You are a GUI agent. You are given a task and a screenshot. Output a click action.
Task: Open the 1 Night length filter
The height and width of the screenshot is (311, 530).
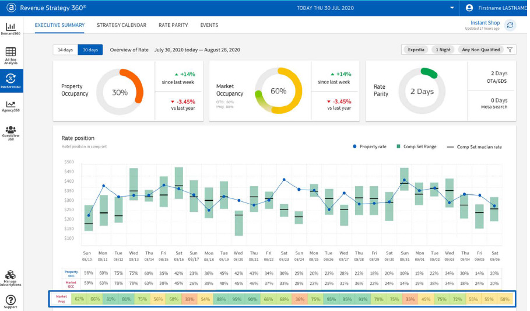tap(443, 50)
